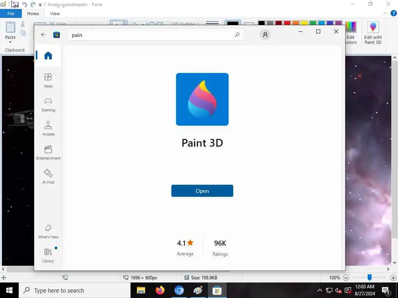Image resolution: width=398 pixels, height=298 pixels.
Task: Open Entertainment section in Store sidebar
Action: tap(48, 153)
